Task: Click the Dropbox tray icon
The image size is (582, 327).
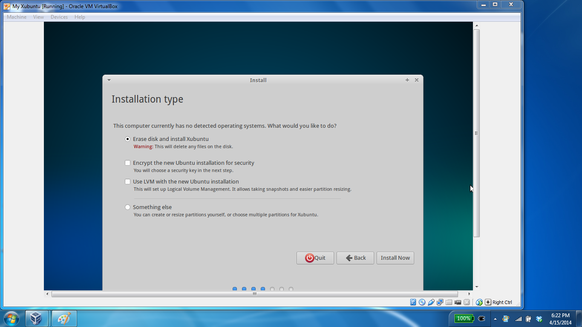Action: [x=539, y=318]
